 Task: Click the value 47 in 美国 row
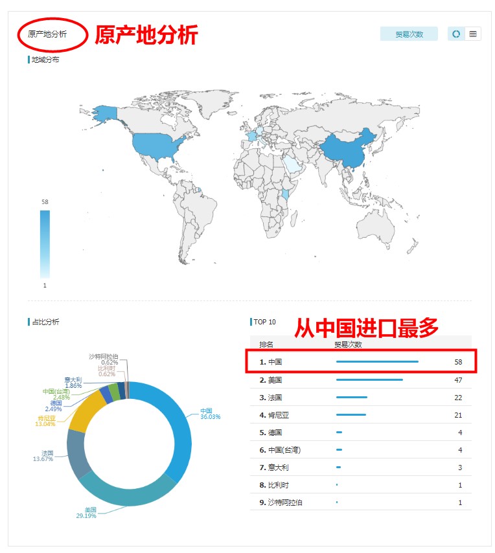coord(458,380)
